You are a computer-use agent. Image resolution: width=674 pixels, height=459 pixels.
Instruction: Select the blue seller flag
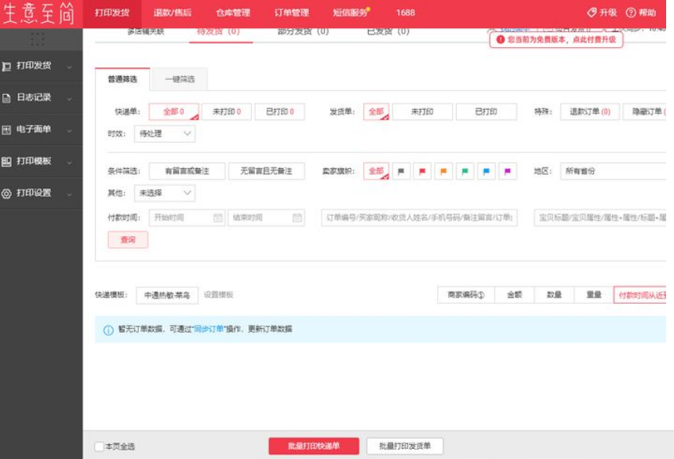(486, 171)
